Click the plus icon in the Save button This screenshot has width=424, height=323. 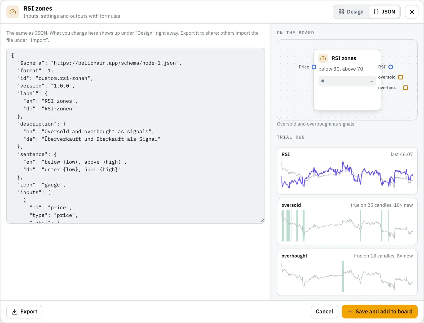pos(350,312)
